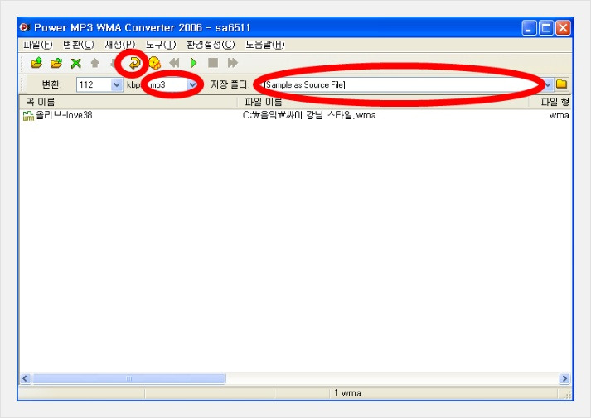Open the 112 kbps bitrate dropdown

117,84
